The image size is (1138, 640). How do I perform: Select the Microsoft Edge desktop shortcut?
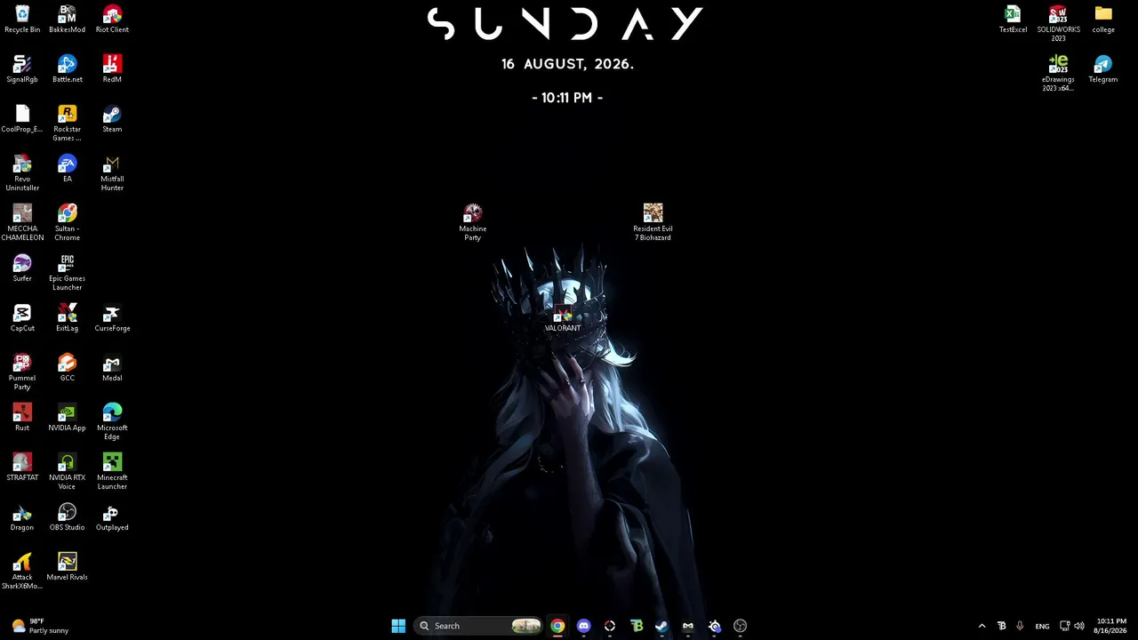(112, 422)
